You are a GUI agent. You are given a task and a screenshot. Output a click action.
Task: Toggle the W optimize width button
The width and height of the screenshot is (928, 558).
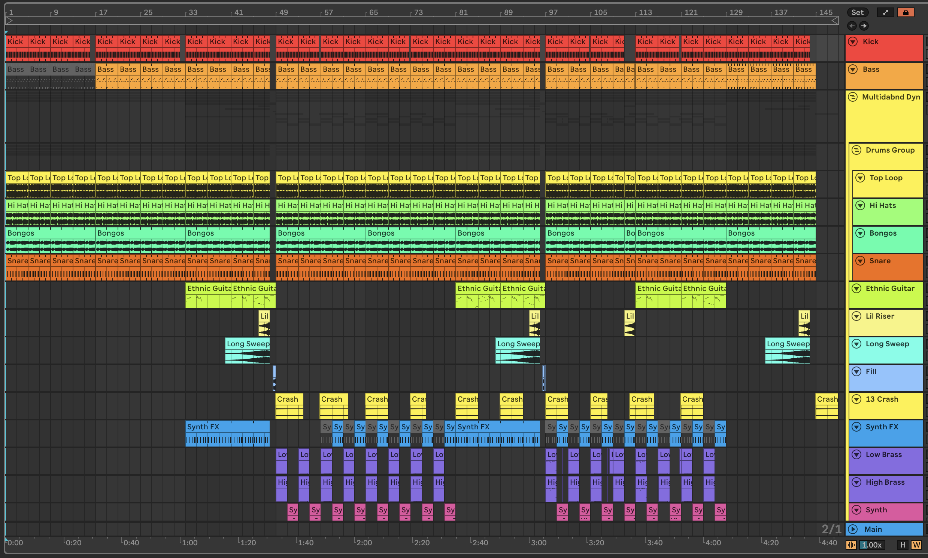pyautogui.click(x=916, y=545)
